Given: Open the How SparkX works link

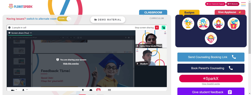Looking at the screenshot, I should (x=211, y=84).
